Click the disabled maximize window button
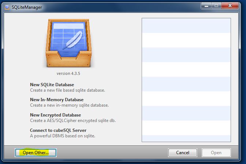Viewport: 246px width, 164px height. click(x=216, y=7)
